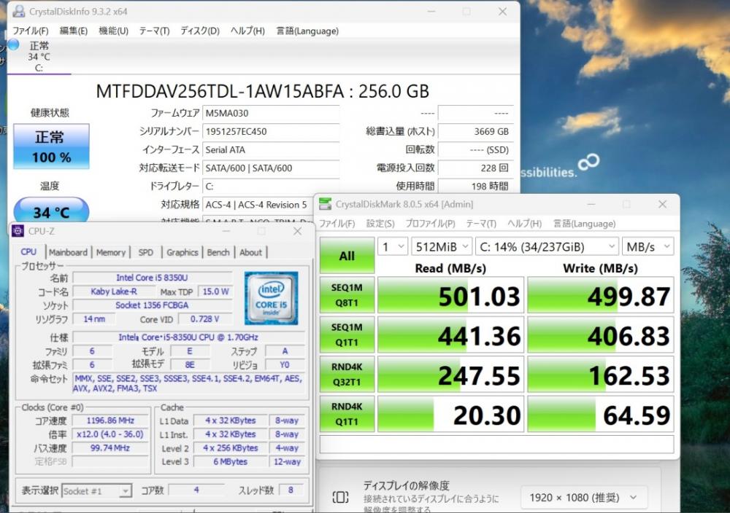Click the serial number 1951257EC450
Image resolution: width=730 pixels, height=513 pixels.
pyautogui.click(x=271, y=131)
